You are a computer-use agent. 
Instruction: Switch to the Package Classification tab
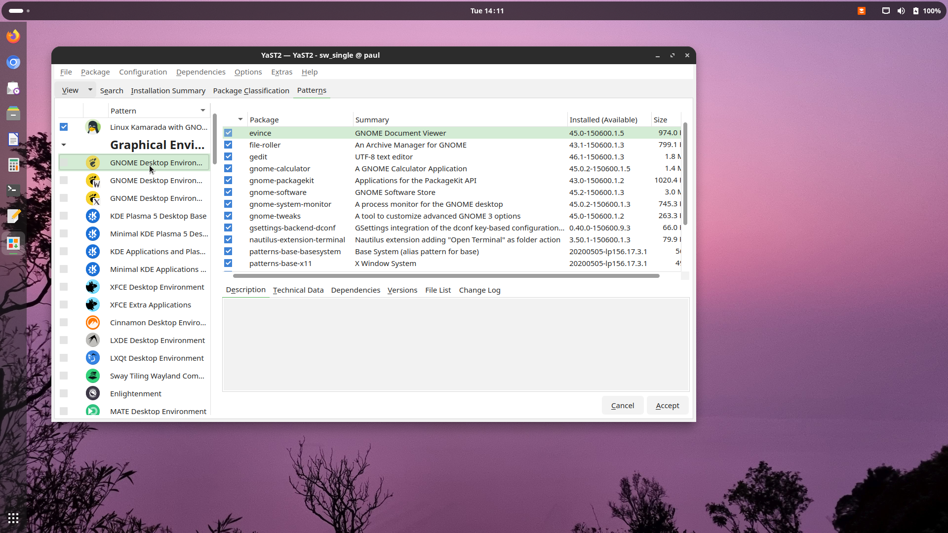[251, 91]
